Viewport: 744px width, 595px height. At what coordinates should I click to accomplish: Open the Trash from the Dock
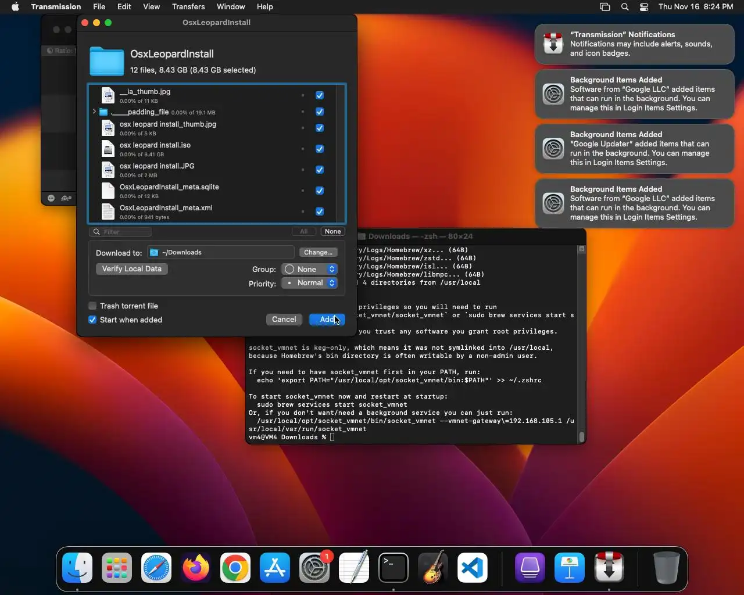[x=666, y=568]
